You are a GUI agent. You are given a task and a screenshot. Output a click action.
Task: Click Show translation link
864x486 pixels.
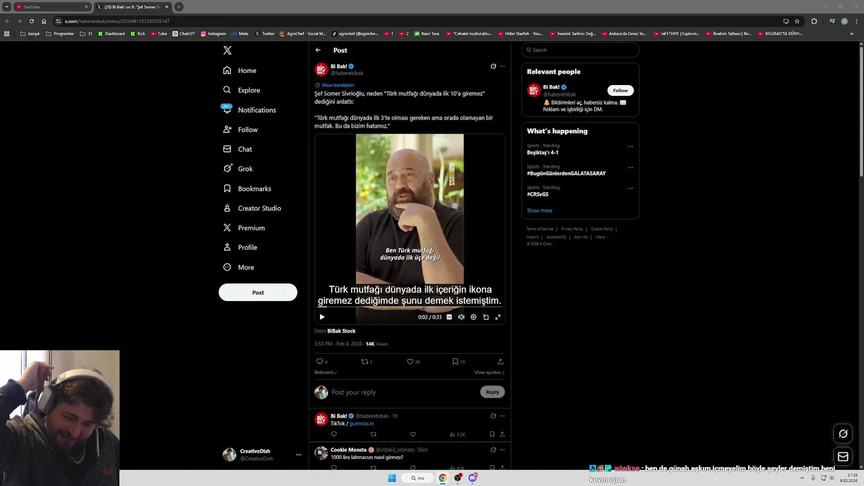coord(337,85)
